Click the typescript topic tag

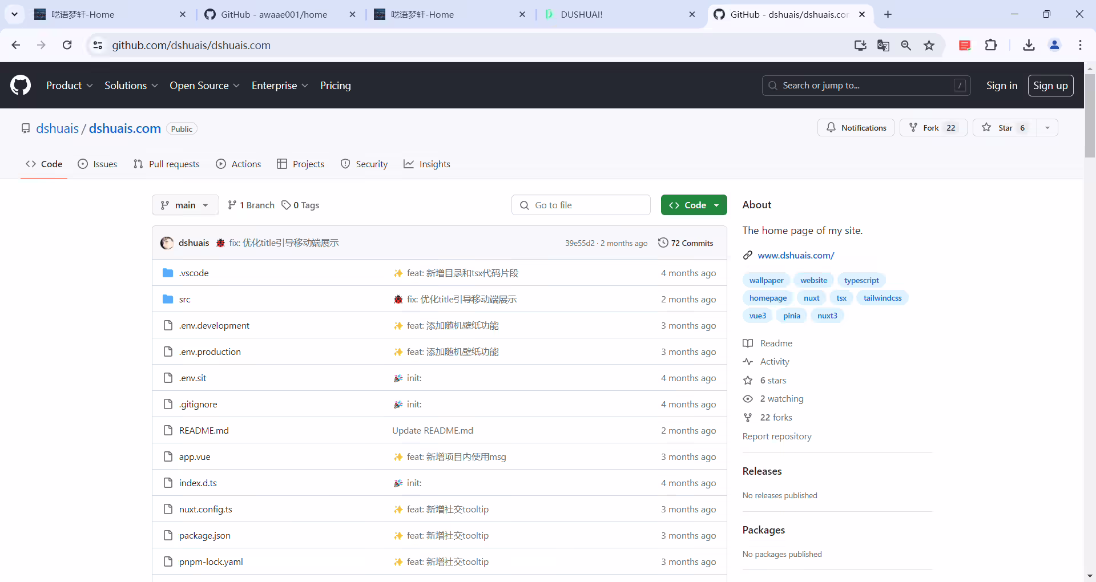point(861,280)
